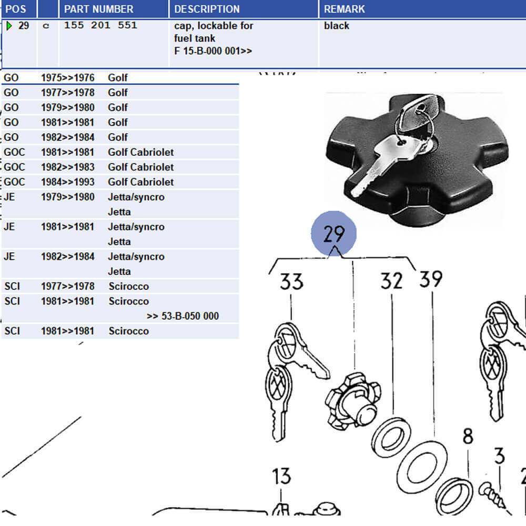The width and height of the screenshot is (526, 526).
Task: Select part number 155 201 551
Action: [101, 25]
